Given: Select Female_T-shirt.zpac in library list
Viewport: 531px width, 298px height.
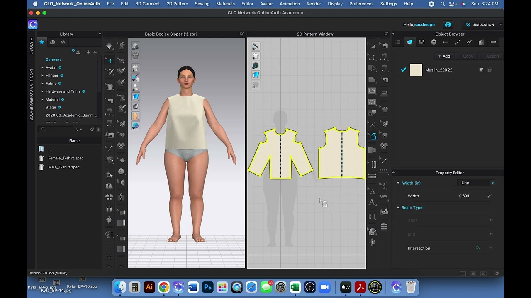Looking at the screenshot, I should pos(66,158).
